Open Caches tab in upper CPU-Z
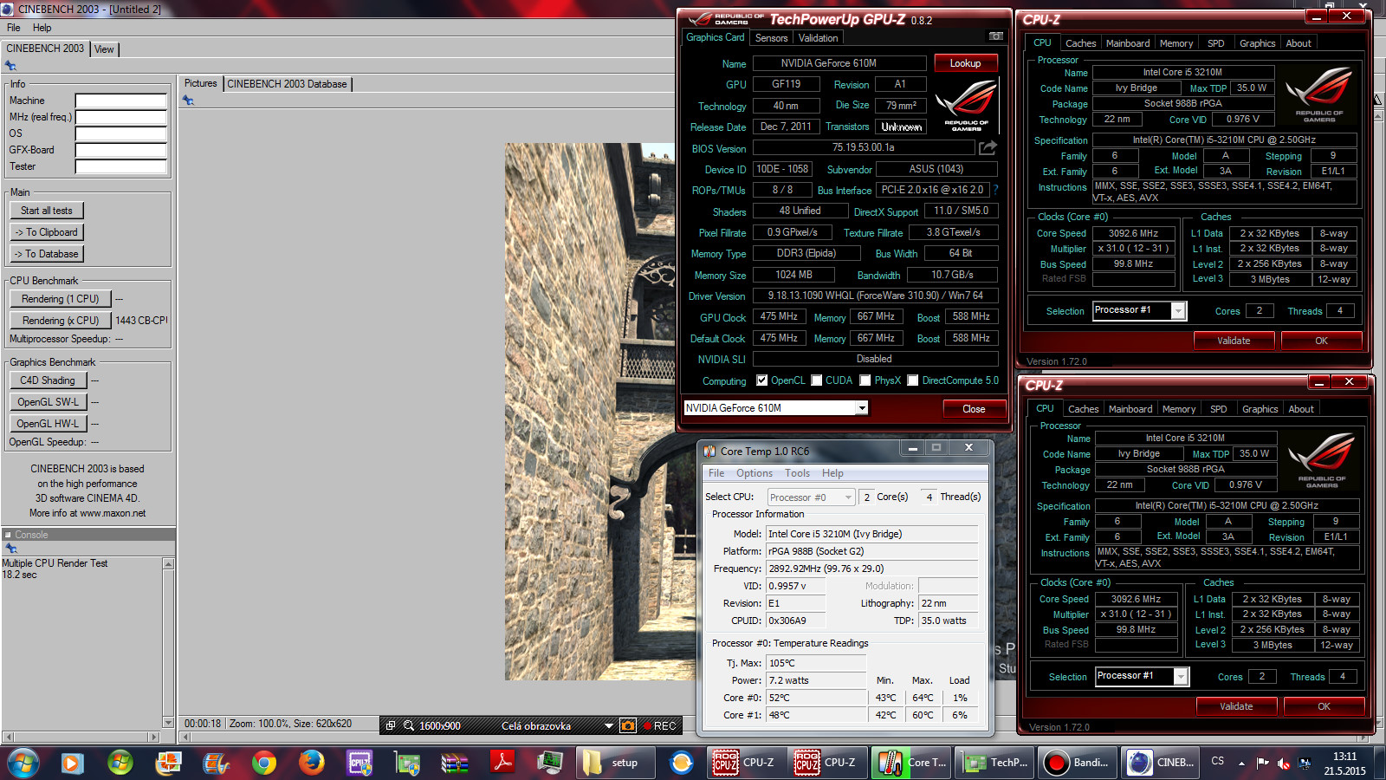The height and width of the screenshot is (780, 1386). pos(1080,43)
